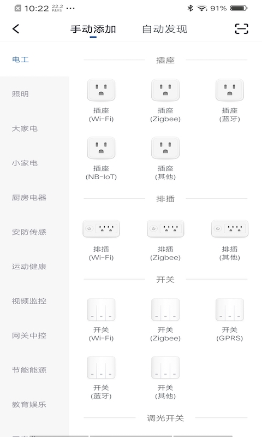The image size is (262, 437).
Task: Select the 节能能源 sidebar category
Action: (29, 370)
